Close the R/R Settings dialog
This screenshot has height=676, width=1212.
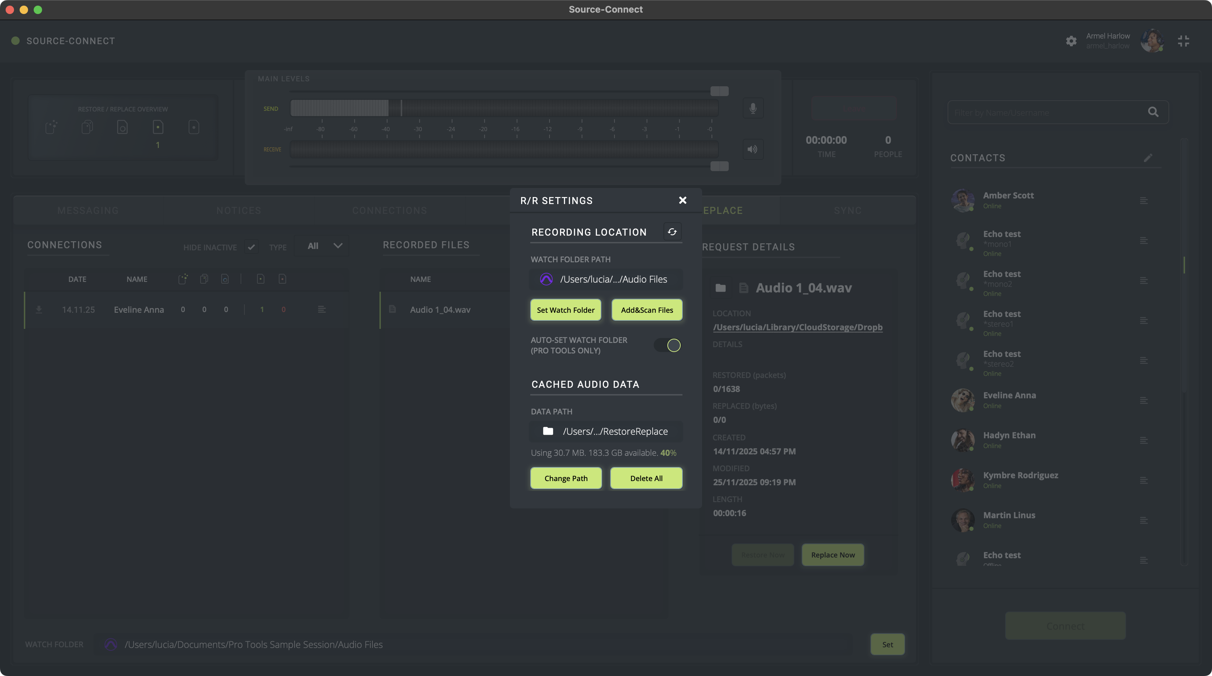(683, 201)
